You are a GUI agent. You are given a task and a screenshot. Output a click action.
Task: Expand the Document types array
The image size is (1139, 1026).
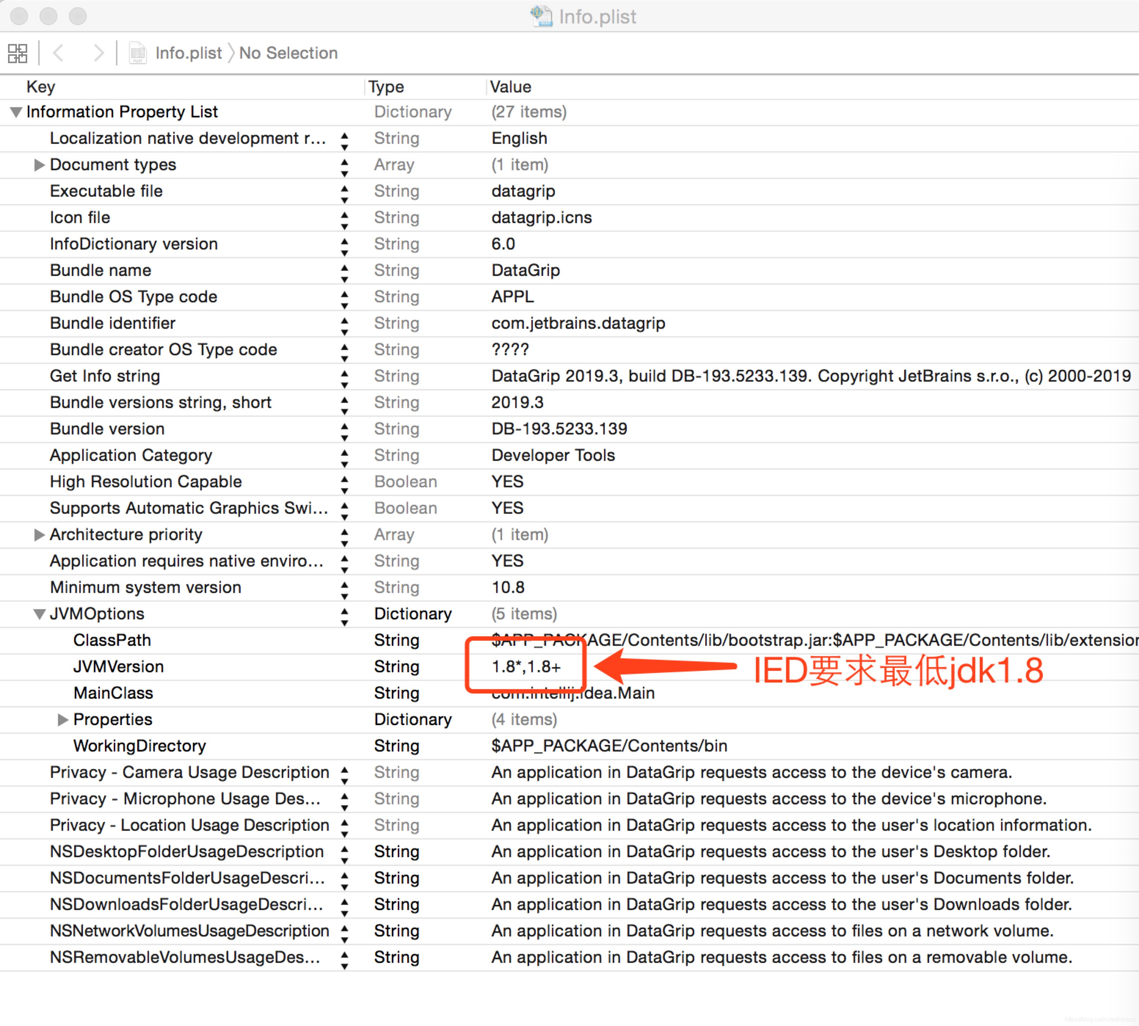tap(39, 165)
